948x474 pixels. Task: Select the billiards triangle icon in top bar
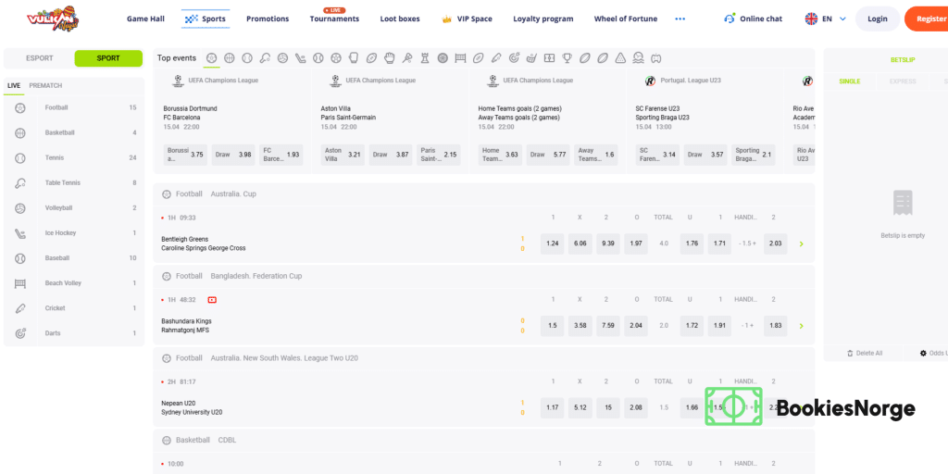pyautogui.click(x=620, y=58)
